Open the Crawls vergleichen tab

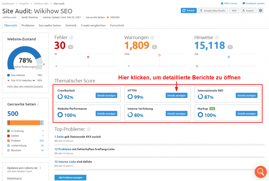[x=93, y=25]
